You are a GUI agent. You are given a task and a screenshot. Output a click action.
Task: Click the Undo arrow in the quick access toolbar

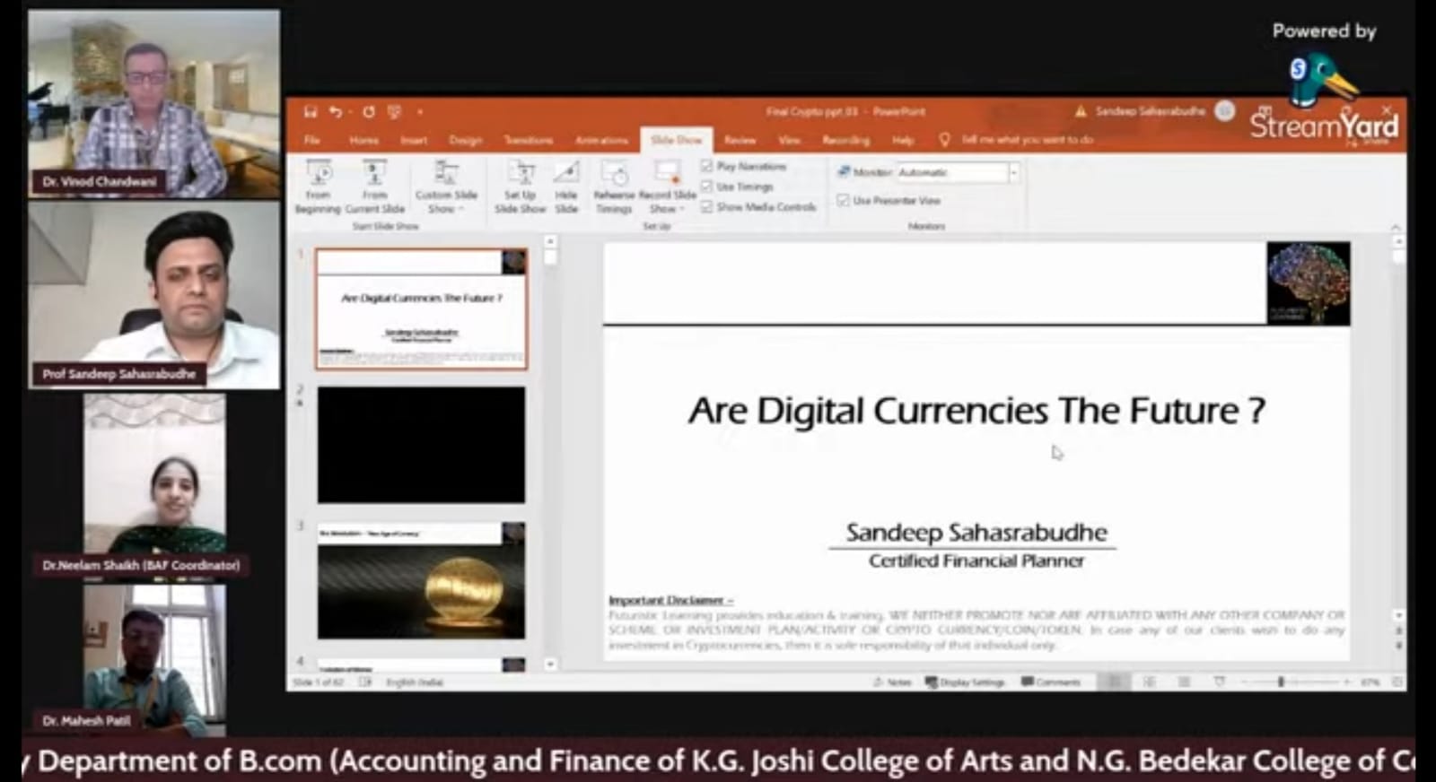(335, 112)
